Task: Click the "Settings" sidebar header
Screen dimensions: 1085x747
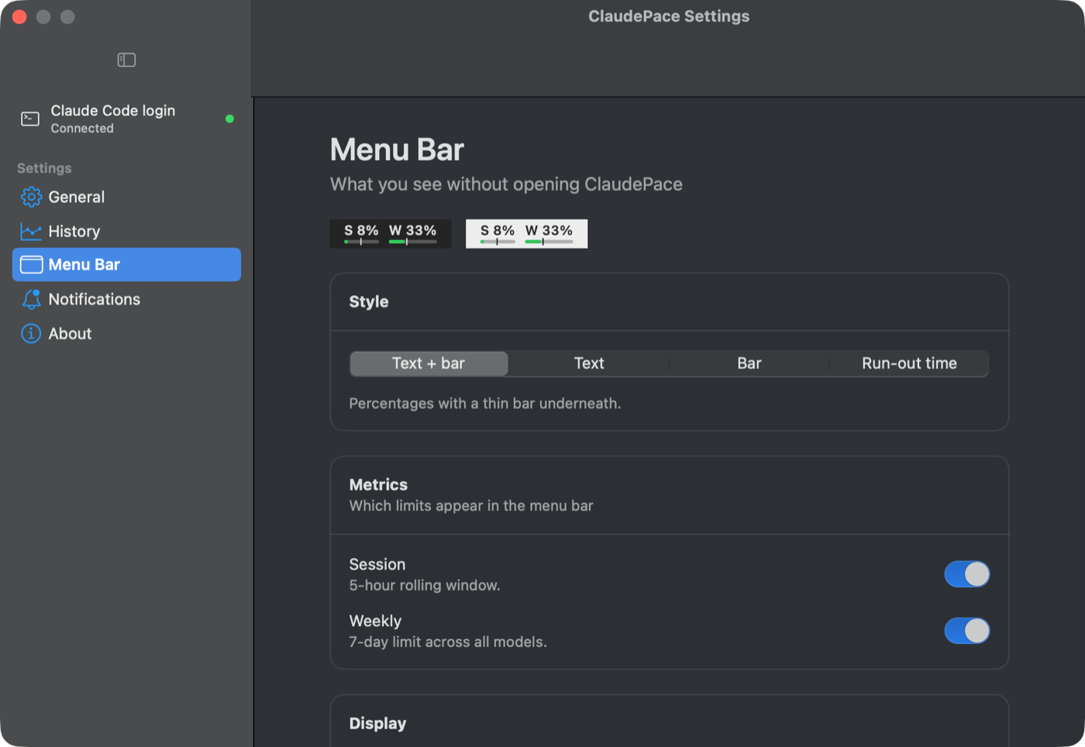Action: pyautogui.click(x=44, y=168)
